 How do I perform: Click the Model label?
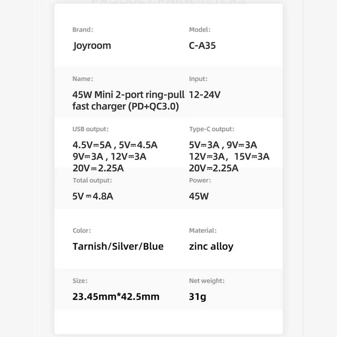[x=200, y=30]
